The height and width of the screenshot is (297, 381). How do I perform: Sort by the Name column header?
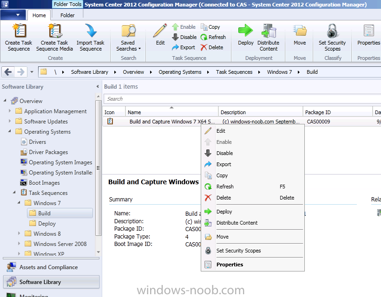171,112
